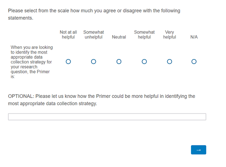Click the 'N/A' column header label
Image resolution: width=226 pixels, height=167 pixels.
194,37
